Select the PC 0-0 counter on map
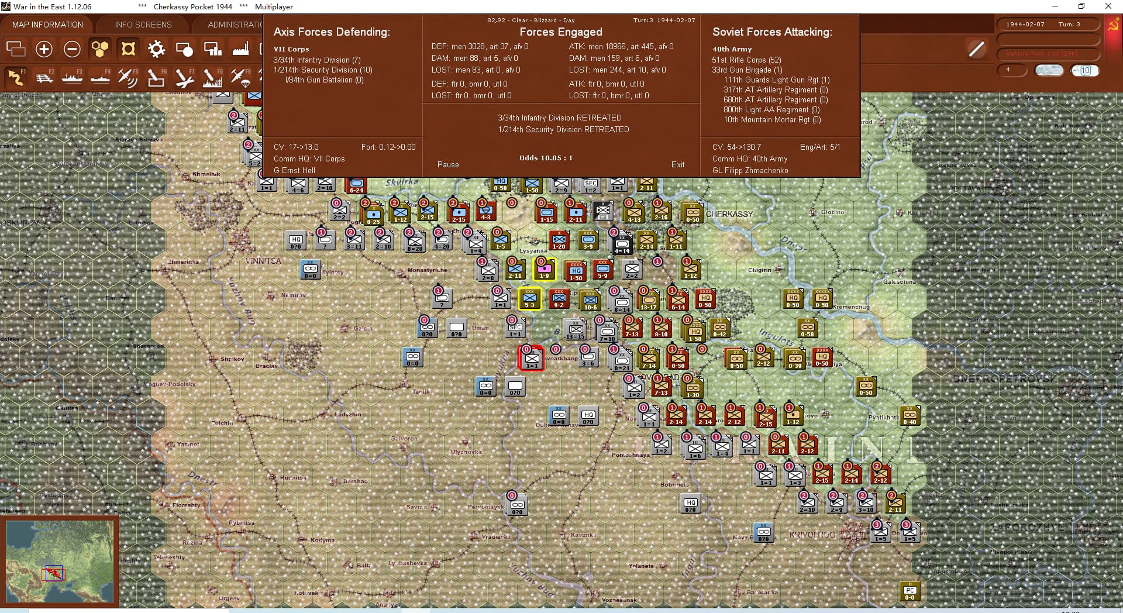Image resolution: width=1123 pixels, height=613 pixels. coord(910,591)
